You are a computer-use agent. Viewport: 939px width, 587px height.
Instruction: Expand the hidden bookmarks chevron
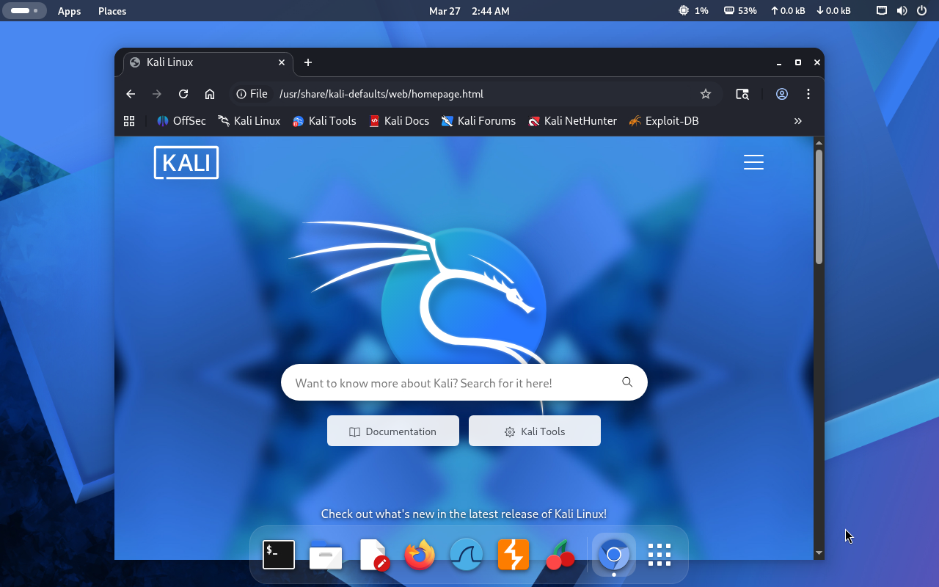click(798, 121)
